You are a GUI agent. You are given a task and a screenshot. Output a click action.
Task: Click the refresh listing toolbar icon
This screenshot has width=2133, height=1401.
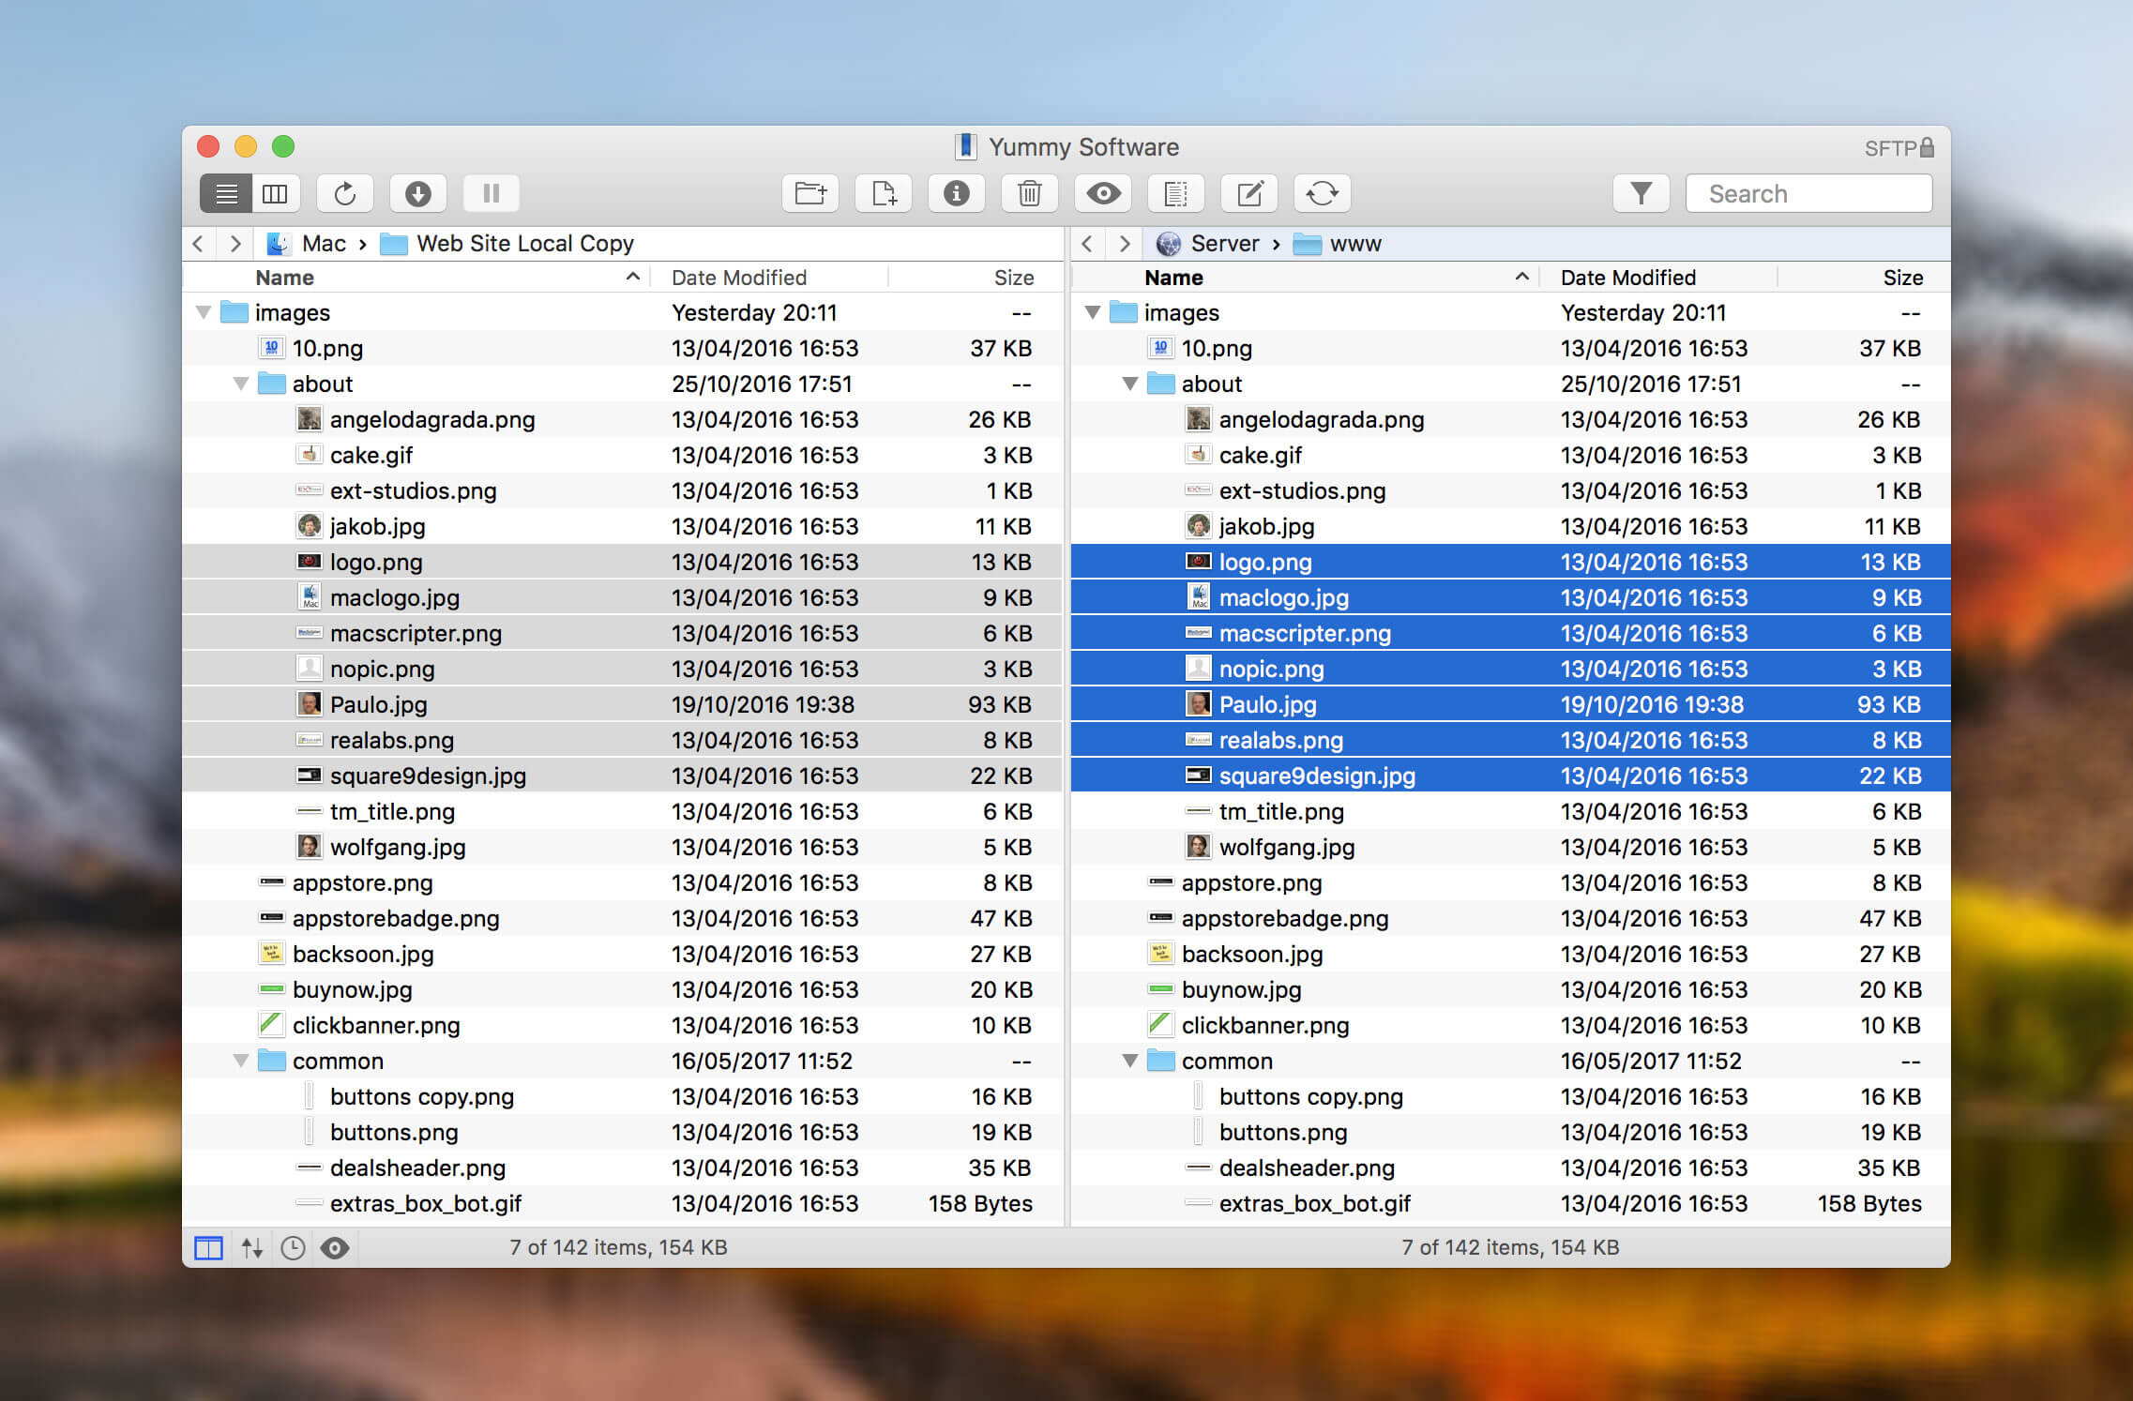tap(344, 194)
